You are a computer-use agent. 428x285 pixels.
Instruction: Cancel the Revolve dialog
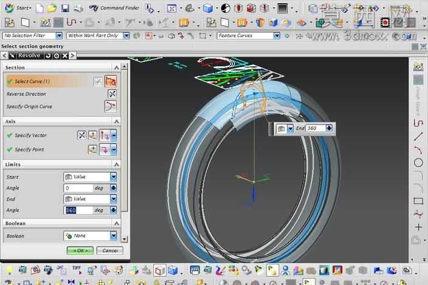click(x=109, y=250)
